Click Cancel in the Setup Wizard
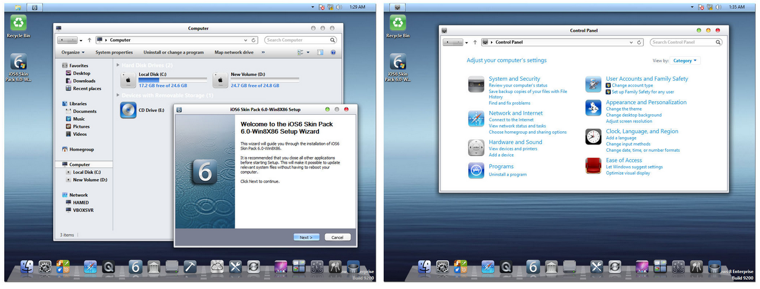 pos(337,237)
